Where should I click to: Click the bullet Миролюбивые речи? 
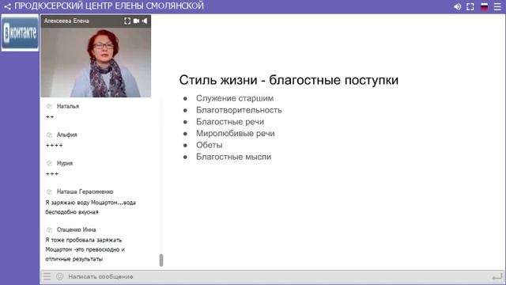tap(236, 134)
